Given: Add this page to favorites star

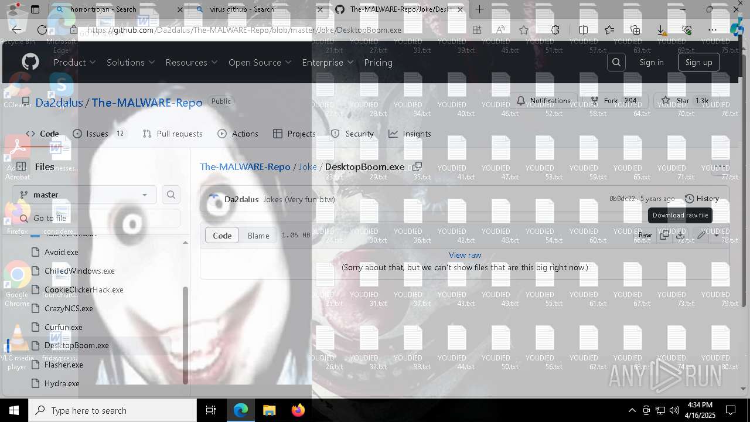Looking at the screenshot, I should click(524, 30).
